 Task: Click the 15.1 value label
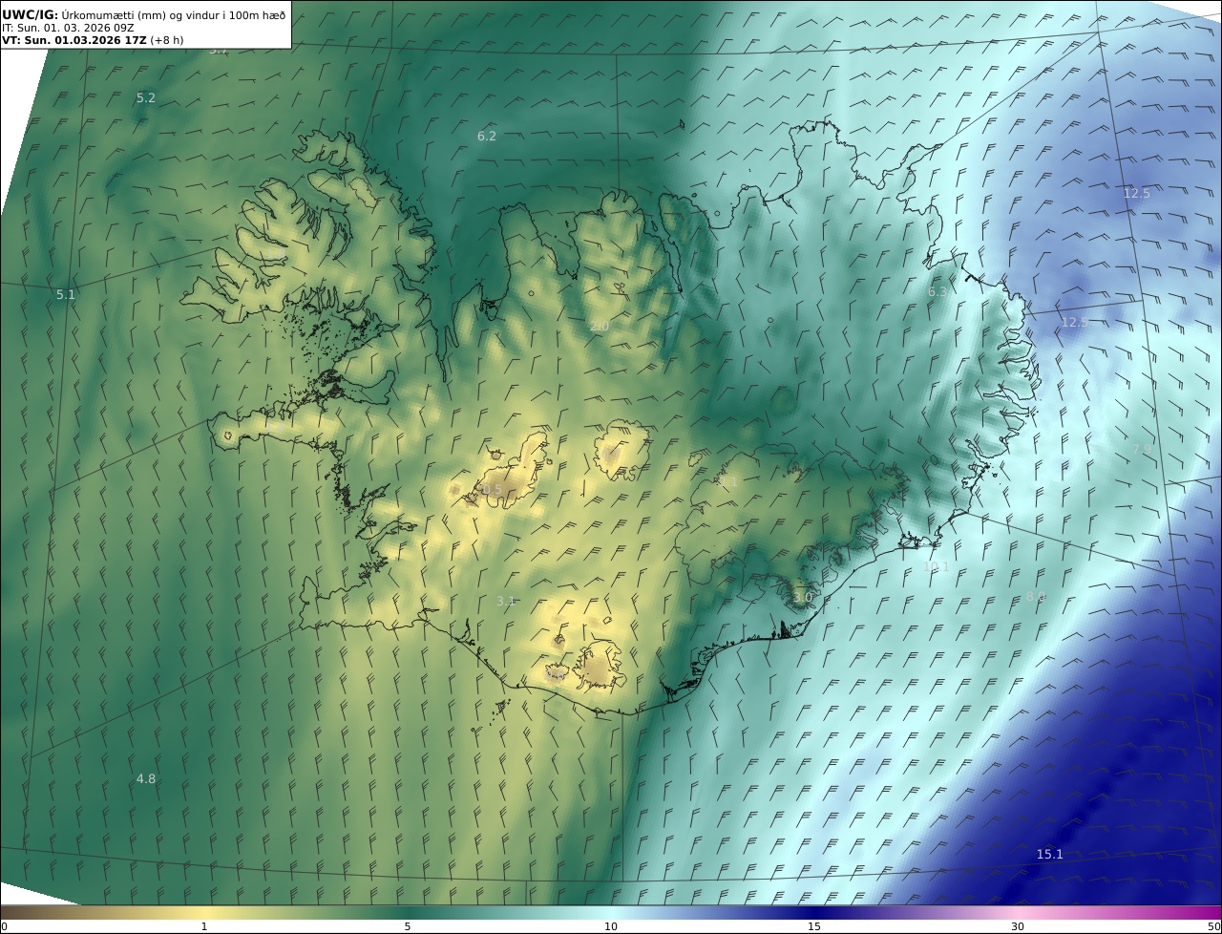1050,854
